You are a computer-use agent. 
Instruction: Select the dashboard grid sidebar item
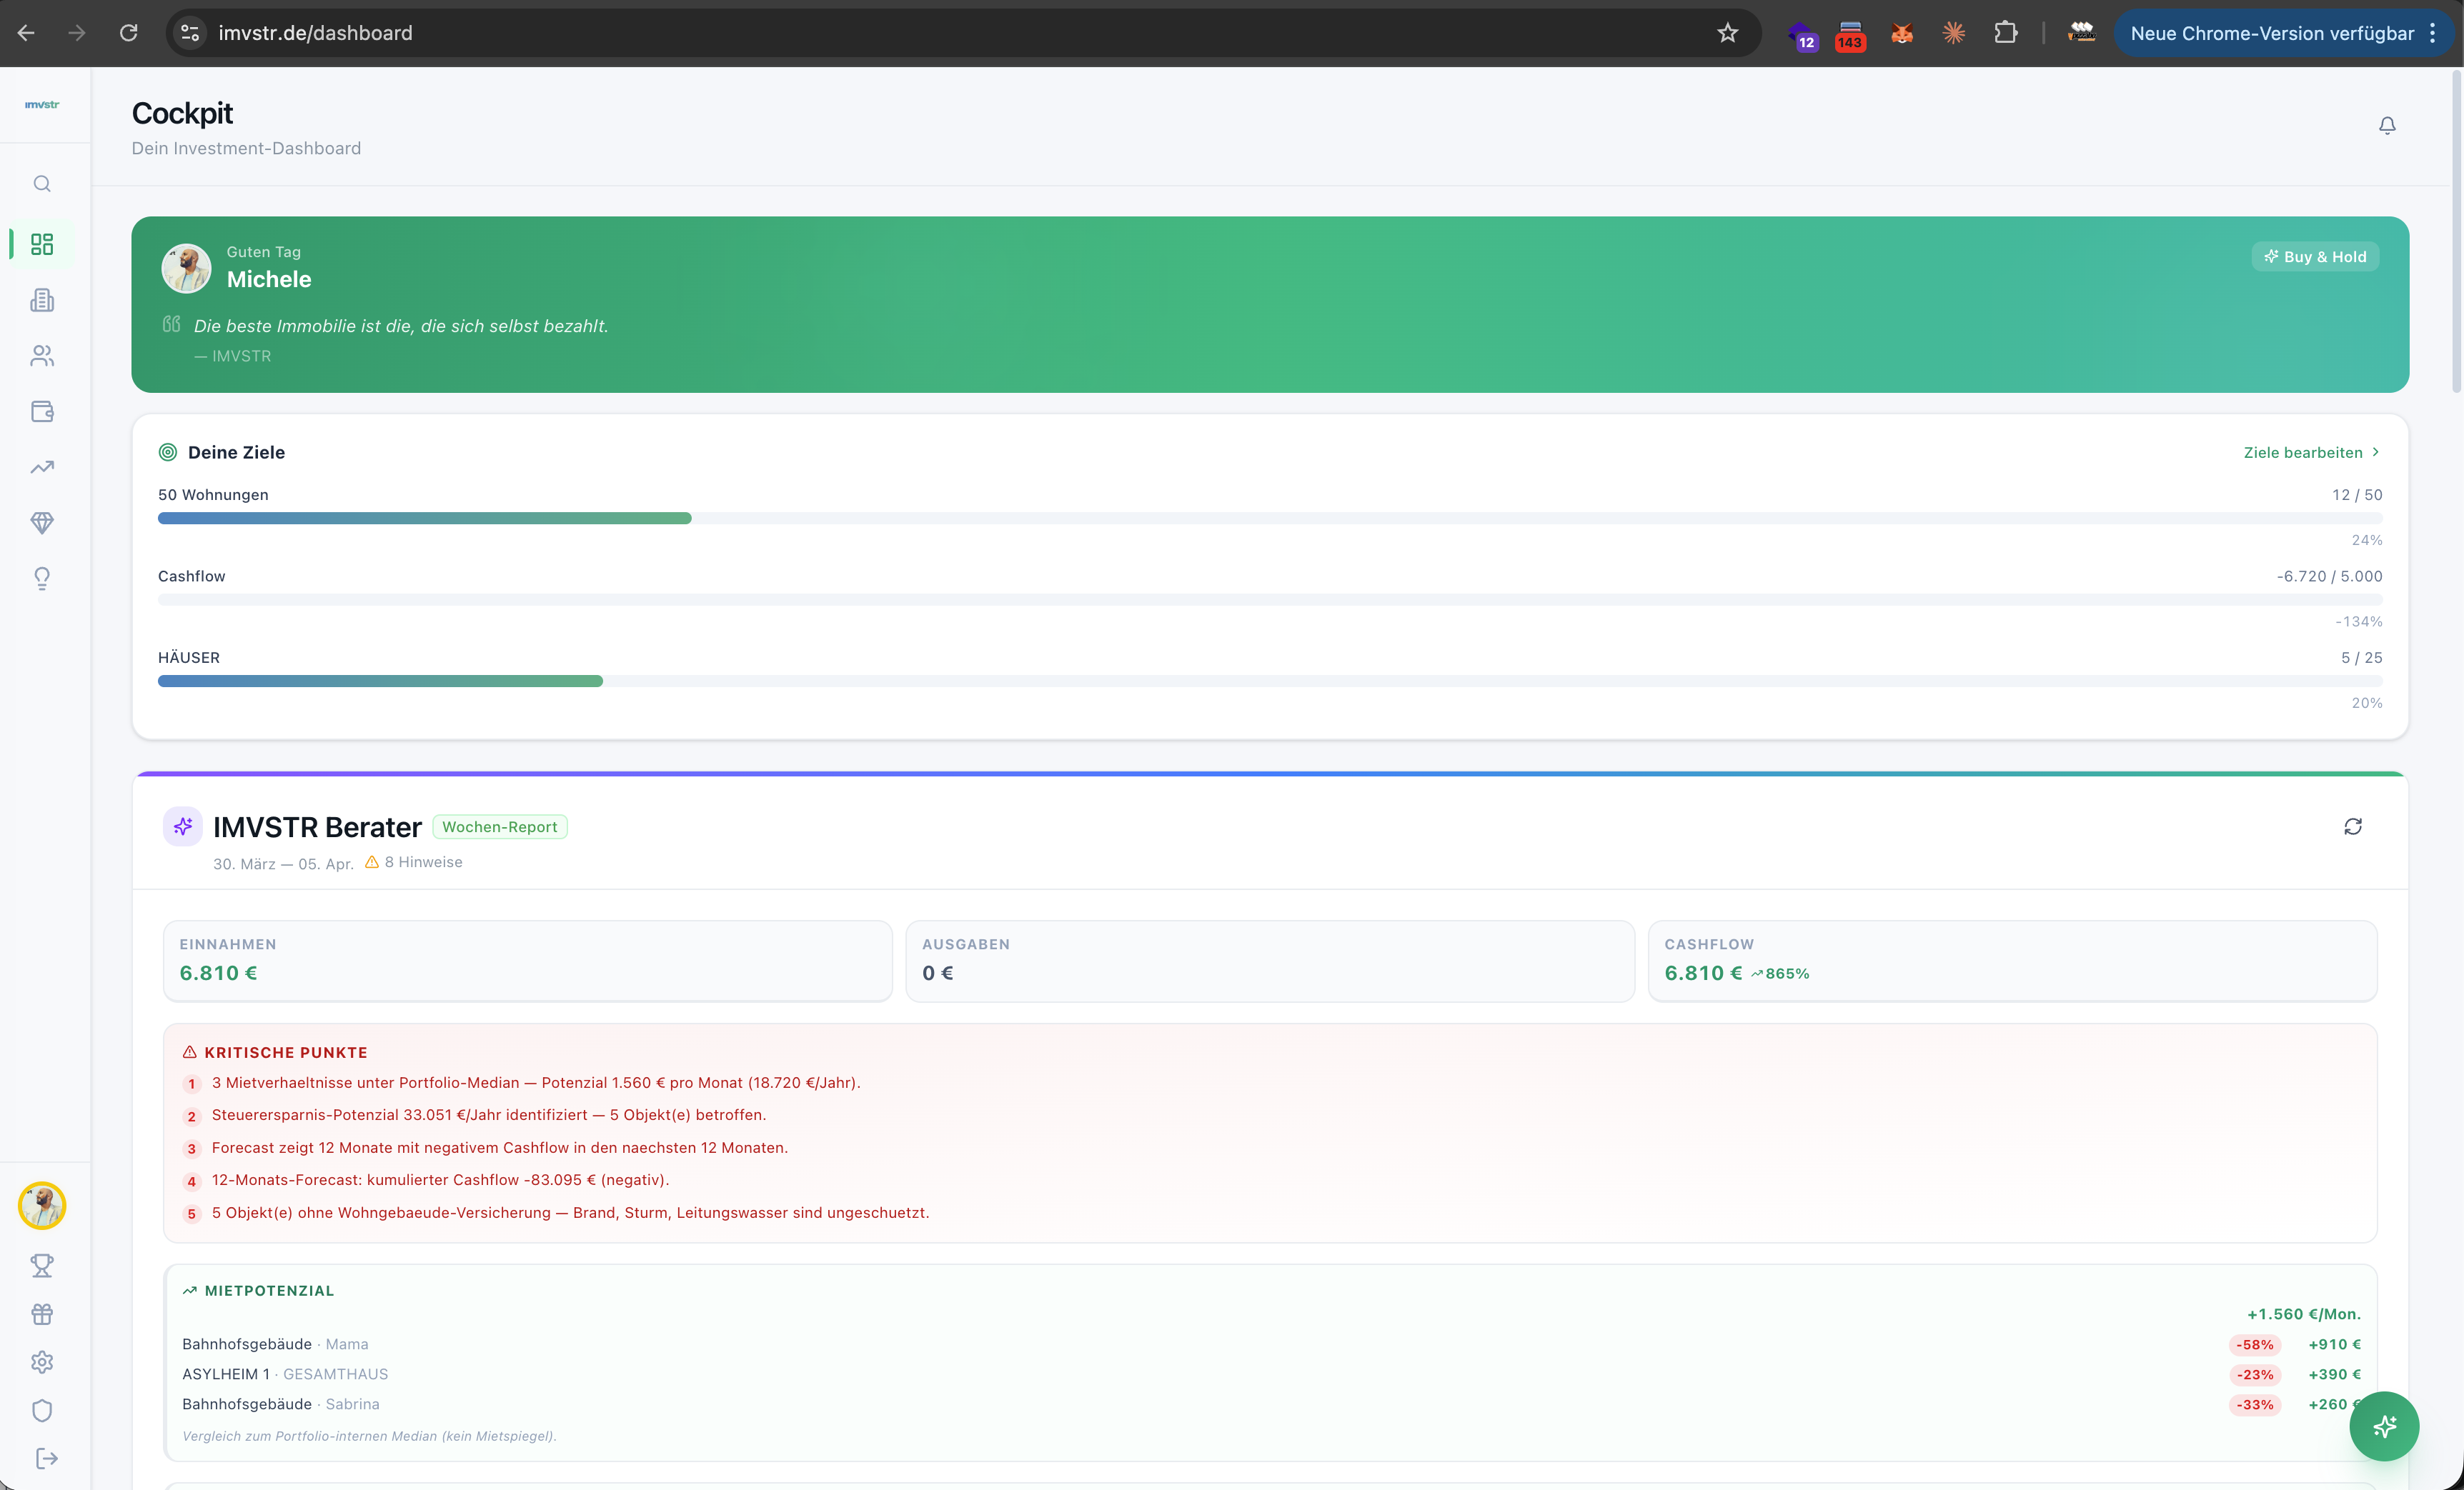point(42,245)
